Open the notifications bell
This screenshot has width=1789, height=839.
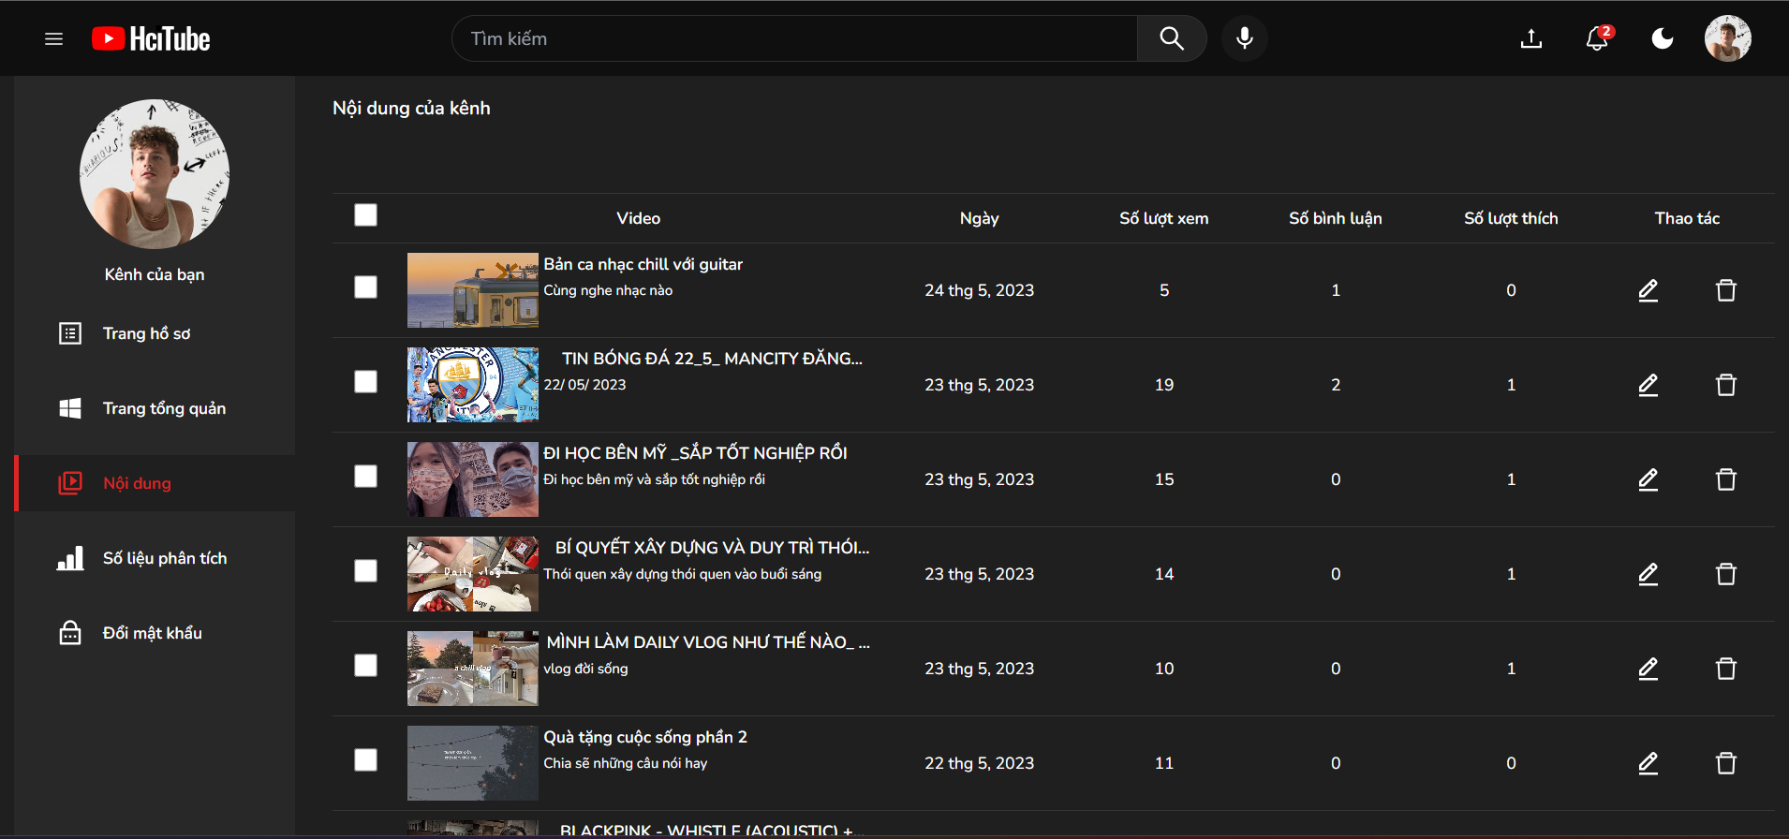pos(1598,38)
